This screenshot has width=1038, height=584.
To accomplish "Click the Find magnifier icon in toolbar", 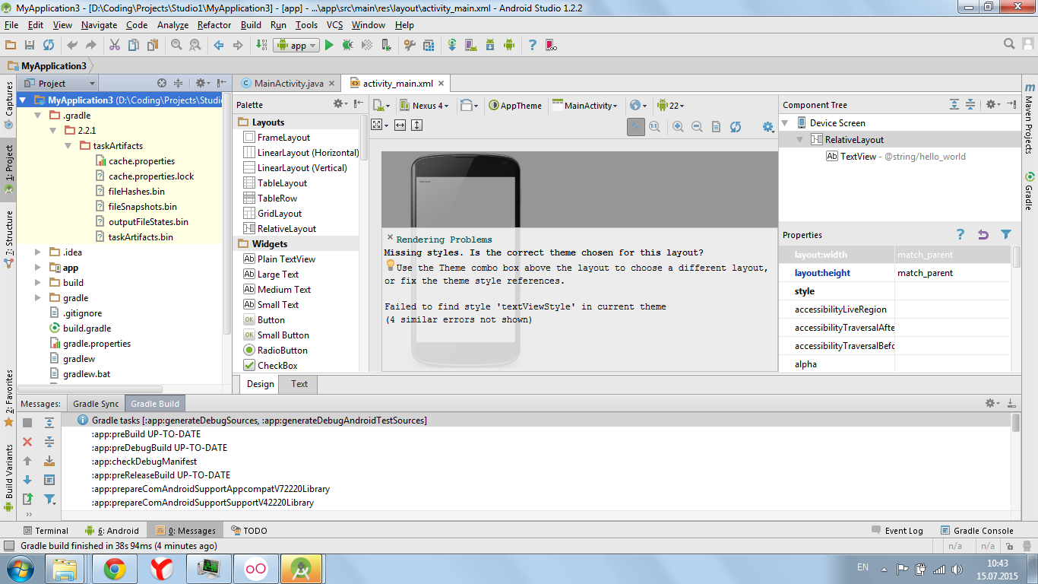I will [x=176, y=46].
